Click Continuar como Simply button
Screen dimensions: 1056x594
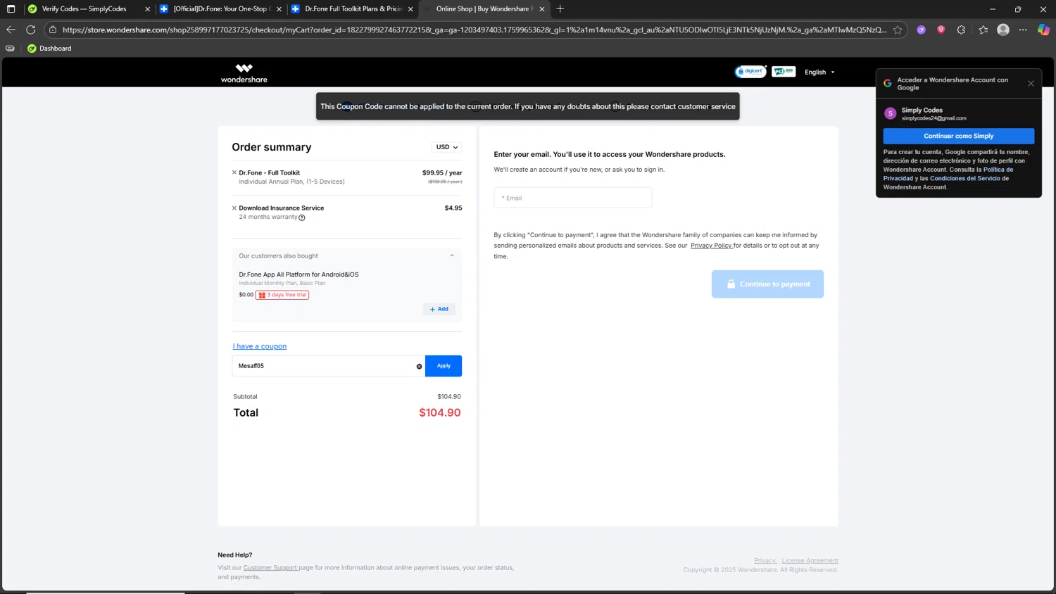[x=958, y=136]
